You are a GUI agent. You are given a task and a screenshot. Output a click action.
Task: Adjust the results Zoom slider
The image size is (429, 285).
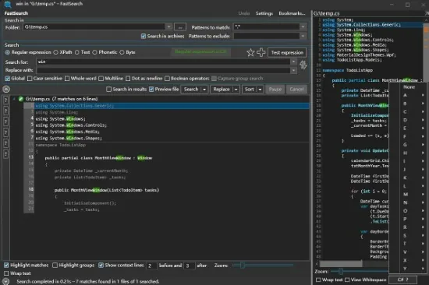[243, 265]
